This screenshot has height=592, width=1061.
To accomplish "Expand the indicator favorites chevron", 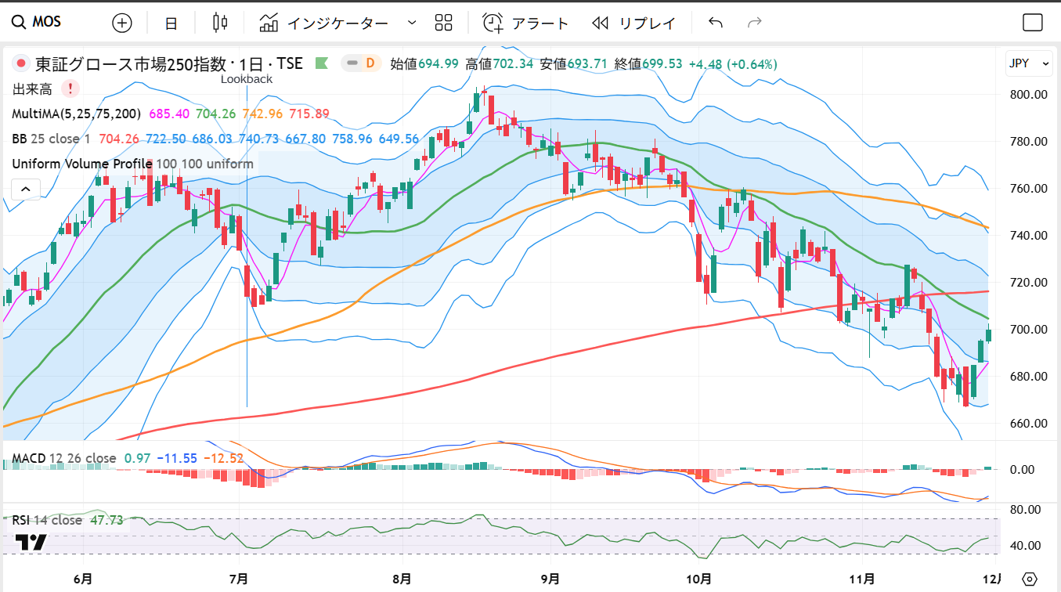I will pyautogui.click(x=412, y=23).
